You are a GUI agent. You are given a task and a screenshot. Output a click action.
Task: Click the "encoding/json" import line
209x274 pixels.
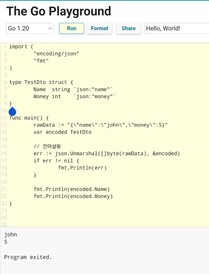(x=56, y=54)
